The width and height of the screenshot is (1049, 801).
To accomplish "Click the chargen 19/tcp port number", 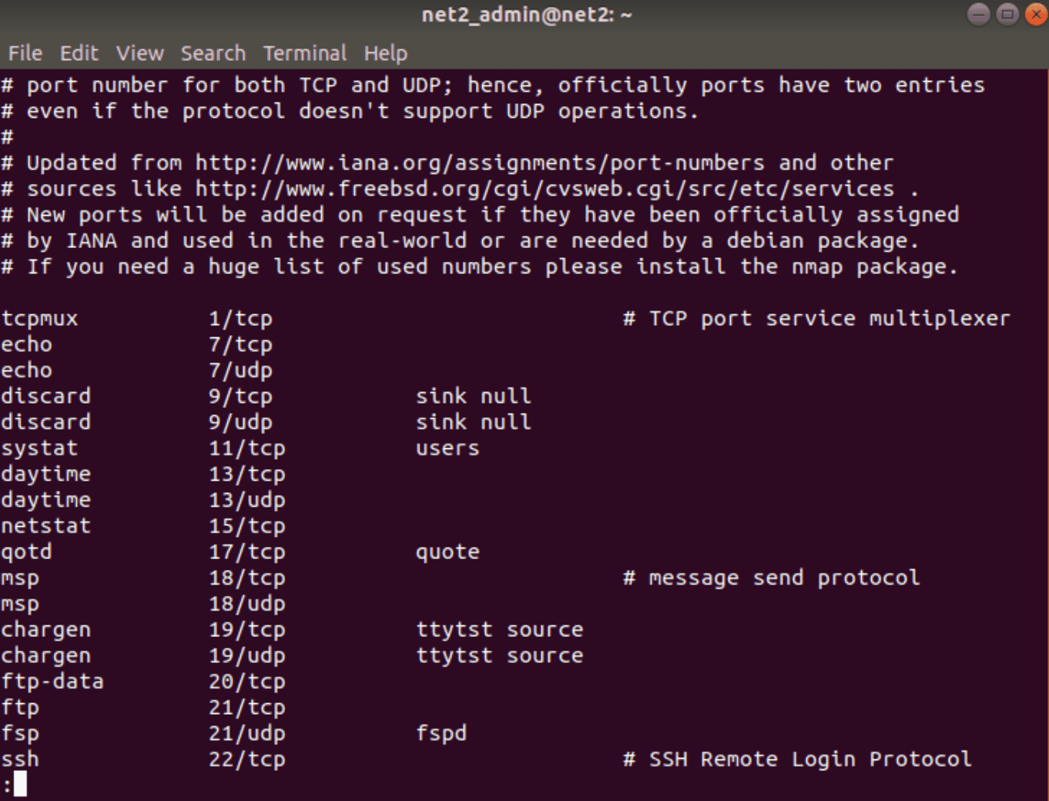I will 247,630.
